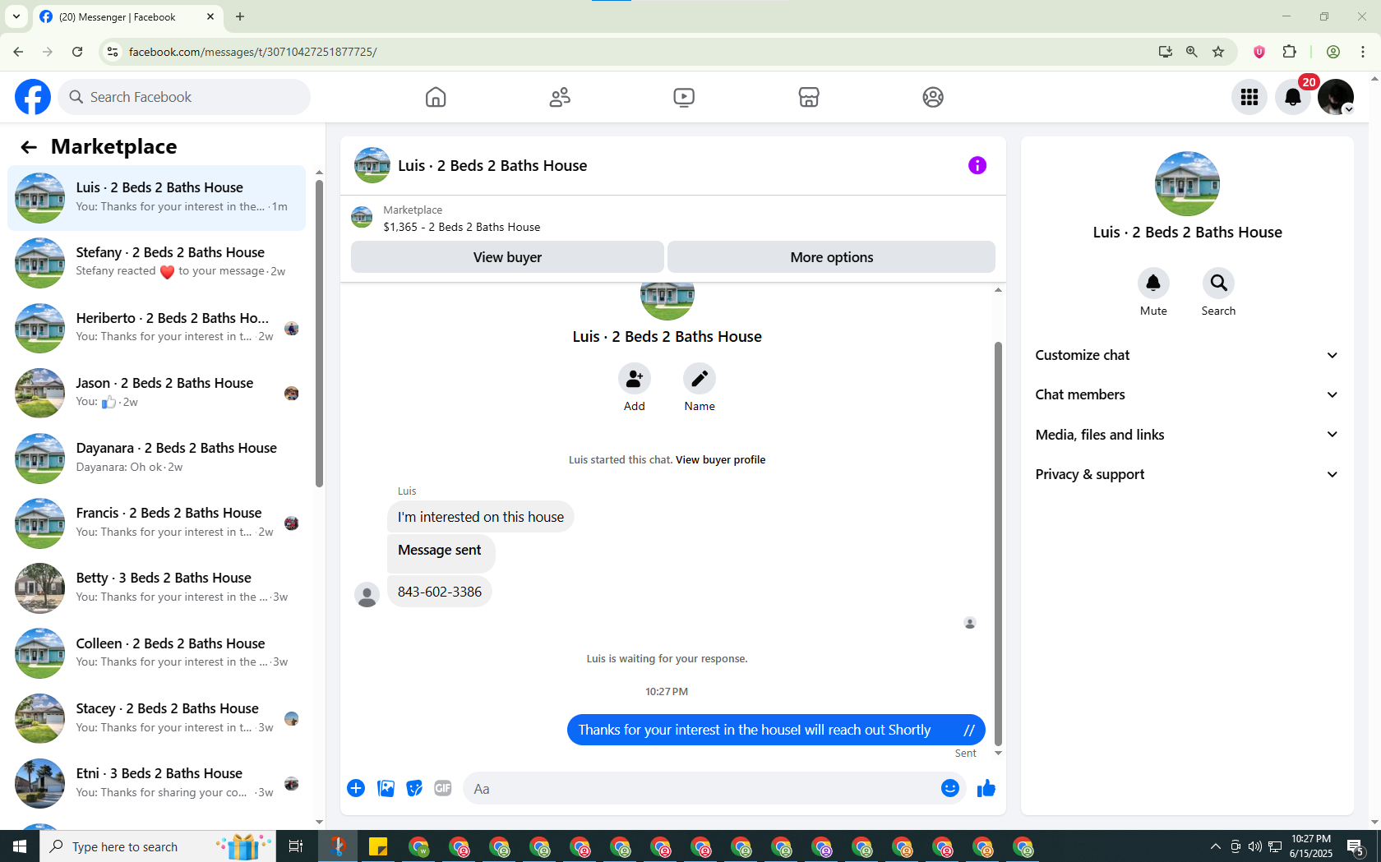Viewport: 1381px width, 862px height.
Task: Click the chat messages scrollbar
Action: tap(998, 542)
